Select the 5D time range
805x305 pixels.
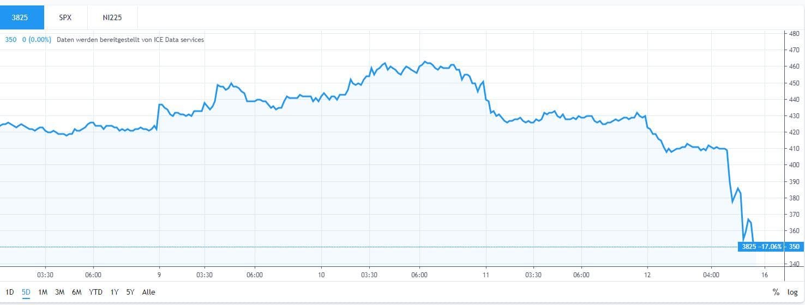(26, 292)
